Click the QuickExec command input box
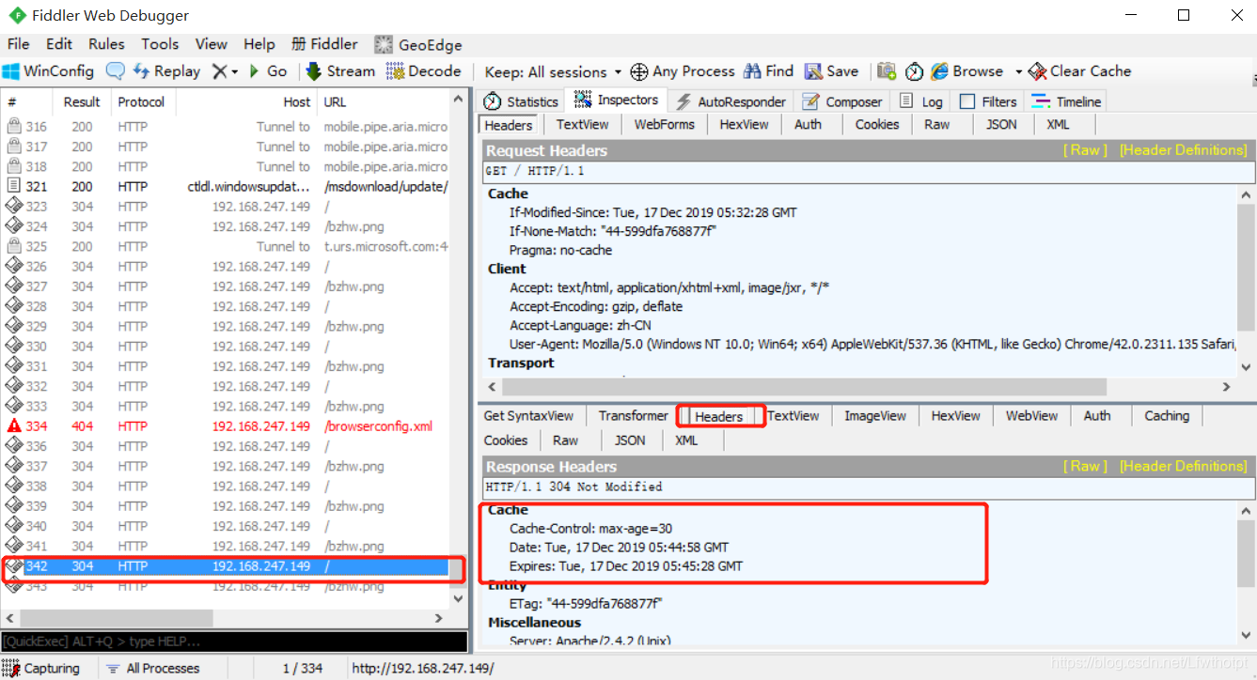Screen dimensions: 1257x680 (234, 641)
